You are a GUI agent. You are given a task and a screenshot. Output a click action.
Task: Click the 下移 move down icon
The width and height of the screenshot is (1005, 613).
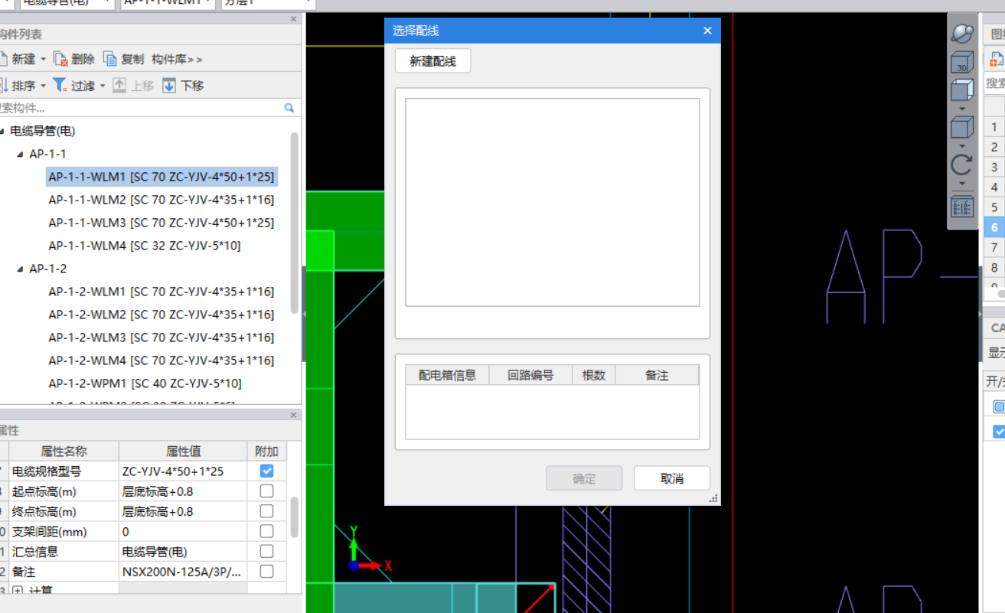(x=169, y=86)
